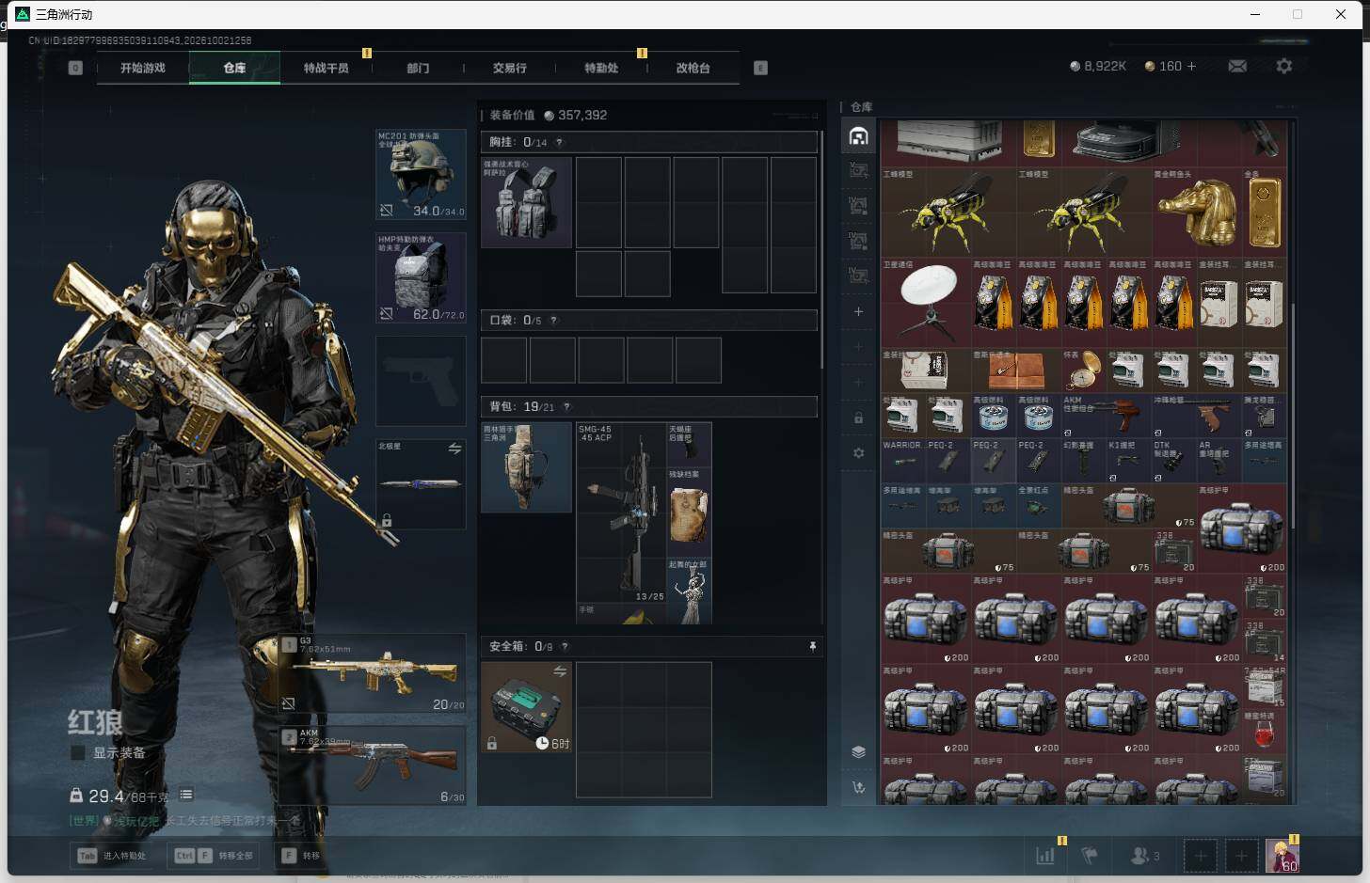Open the settings gear in top bar
This screenshot has width=1370, height=883.
pyautogui.click(x=1284, y=66)
